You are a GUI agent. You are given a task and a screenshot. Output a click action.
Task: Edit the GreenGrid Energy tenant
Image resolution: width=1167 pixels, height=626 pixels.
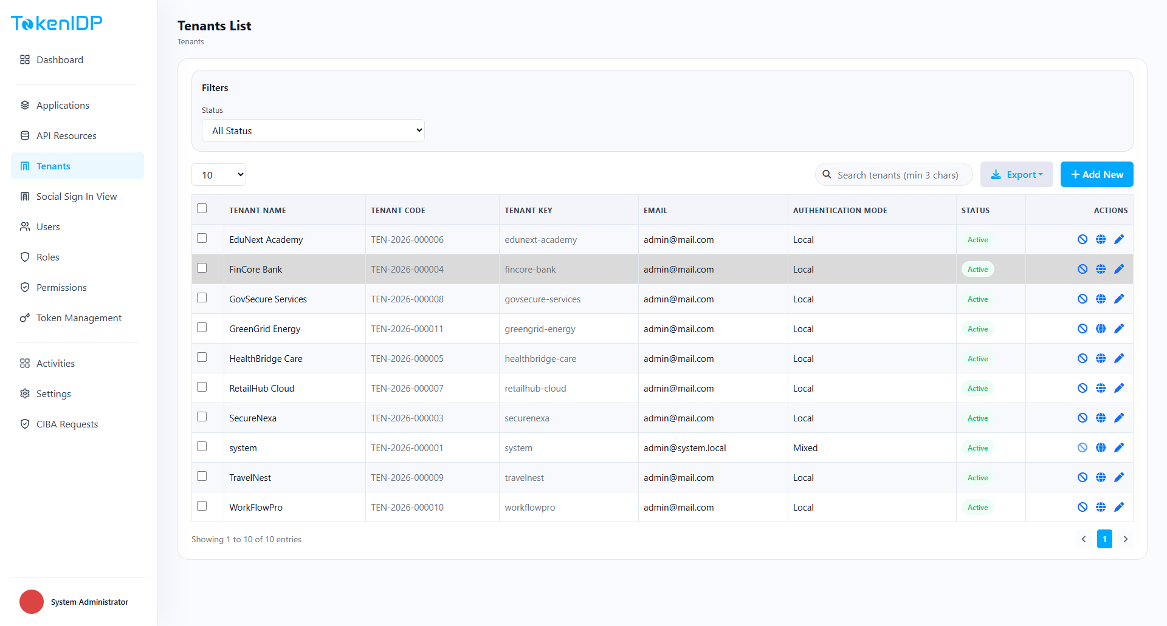(x=1119, y=328)
